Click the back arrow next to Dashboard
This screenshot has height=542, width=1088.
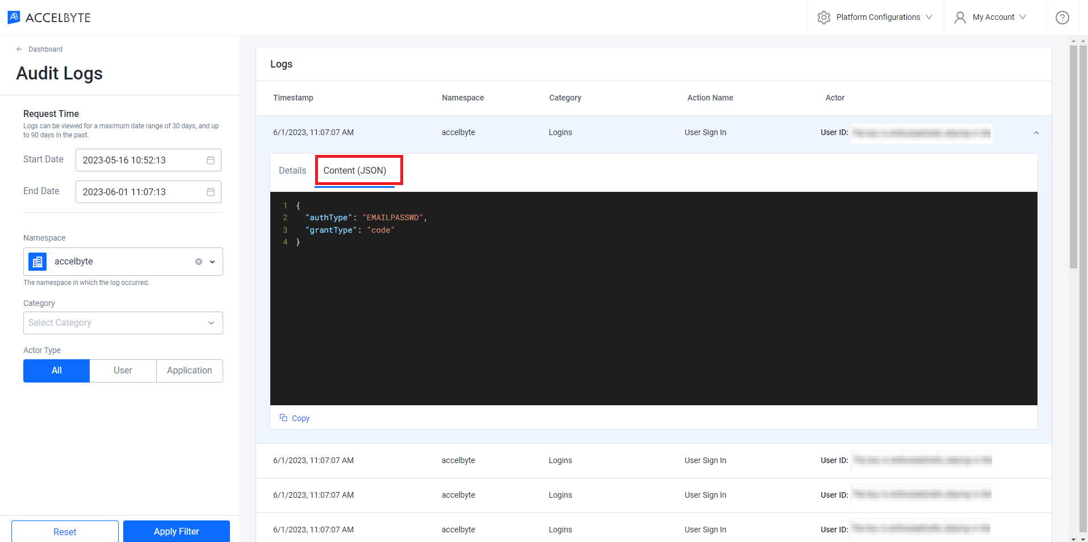[x=19, y=49]
